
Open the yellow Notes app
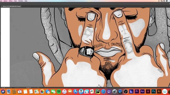(25, 92)
